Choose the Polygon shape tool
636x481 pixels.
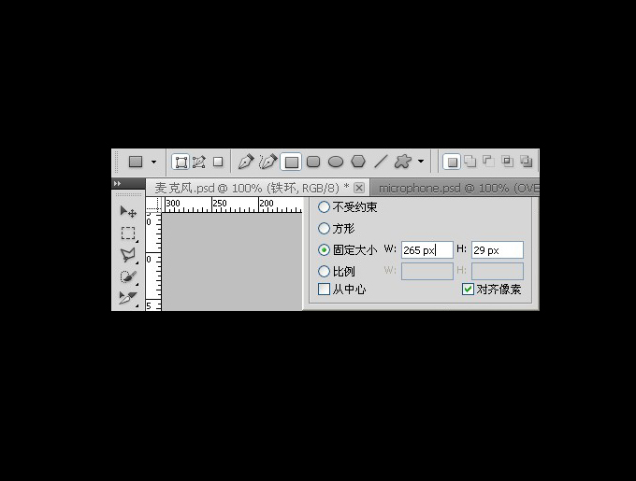pos(358,162)
